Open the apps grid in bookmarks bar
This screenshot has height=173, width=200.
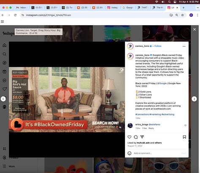(x=2, y=21)
